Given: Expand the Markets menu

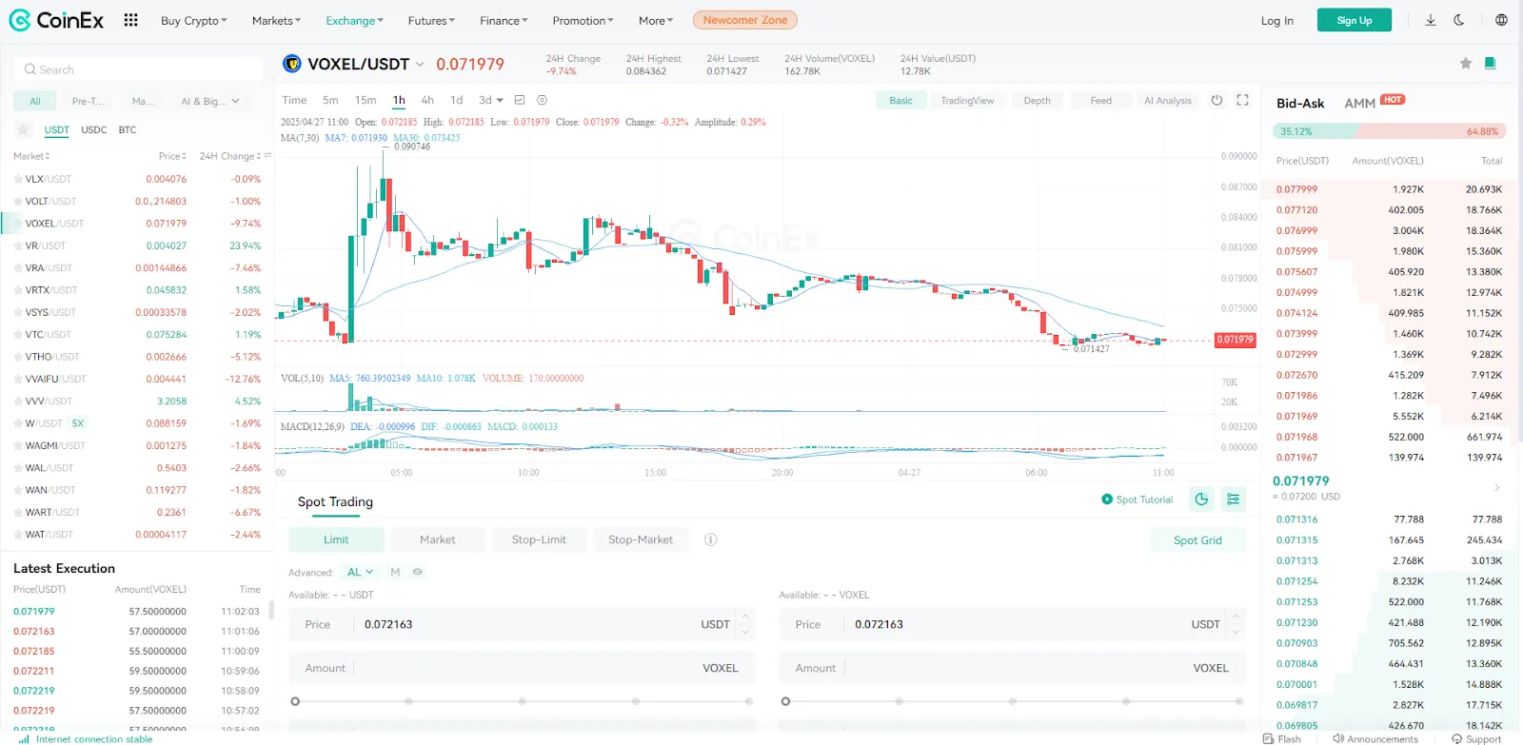Looking at the screenshot, I should (x=276, y=20).
